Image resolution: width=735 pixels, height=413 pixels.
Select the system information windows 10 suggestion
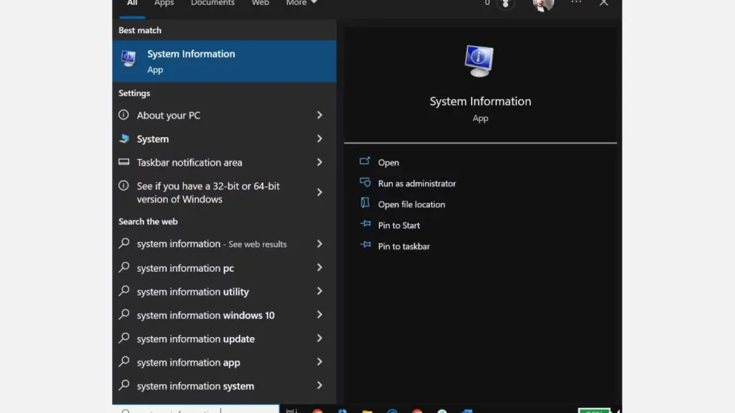224,315
